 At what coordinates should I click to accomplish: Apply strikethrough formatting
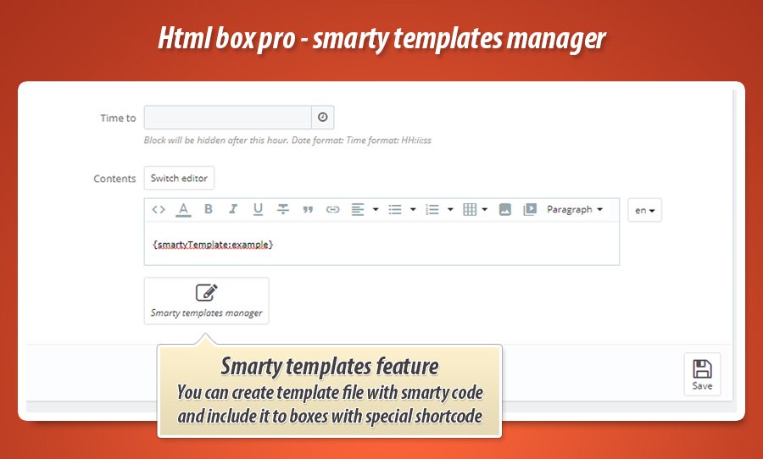click(x=282, y=209)
